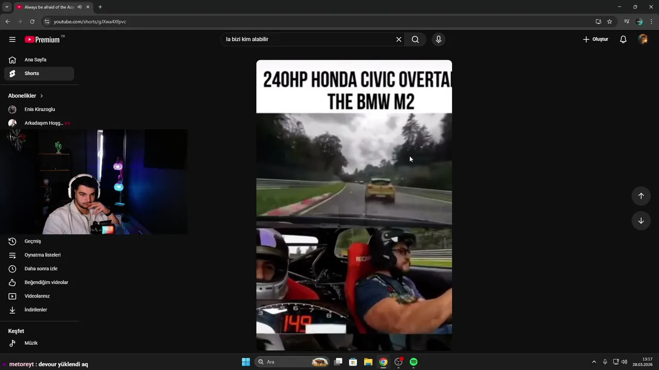
Task: Open Arkadaşım Hoşg... subscription channel
Action: coord(39,123)
